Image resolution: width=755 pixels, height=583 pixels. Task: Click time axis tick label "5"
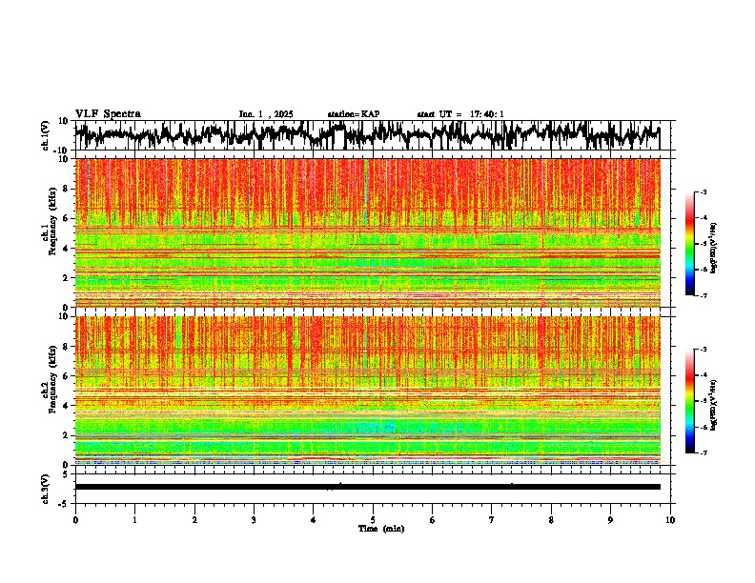pyautogui.click(x=373, y=520)
